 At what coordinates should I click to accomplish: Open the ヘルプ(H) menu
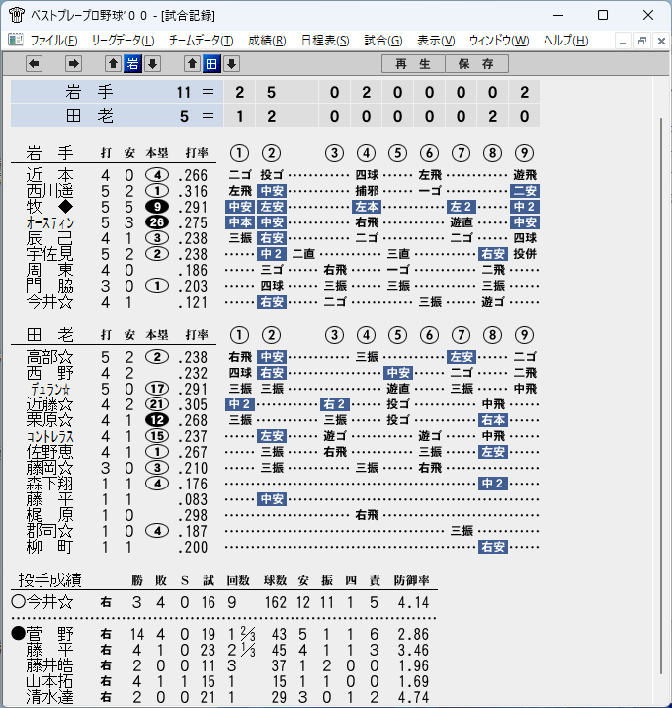(x=566, y=41)
